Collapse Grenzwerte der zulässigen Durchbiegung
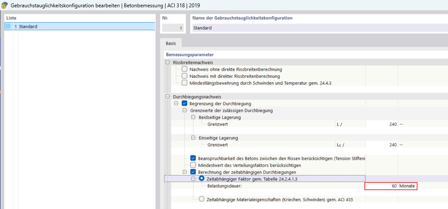The width and height of the screenshot is (448, 209). point(185,110)
